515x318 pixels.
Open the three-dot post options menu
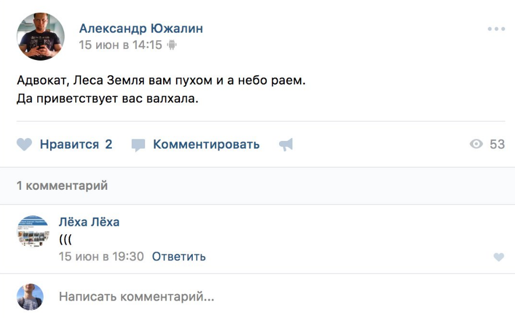click(x=496, y=29)
